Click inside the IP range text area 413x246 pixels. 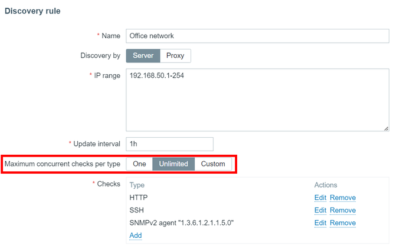pos(257,99)
